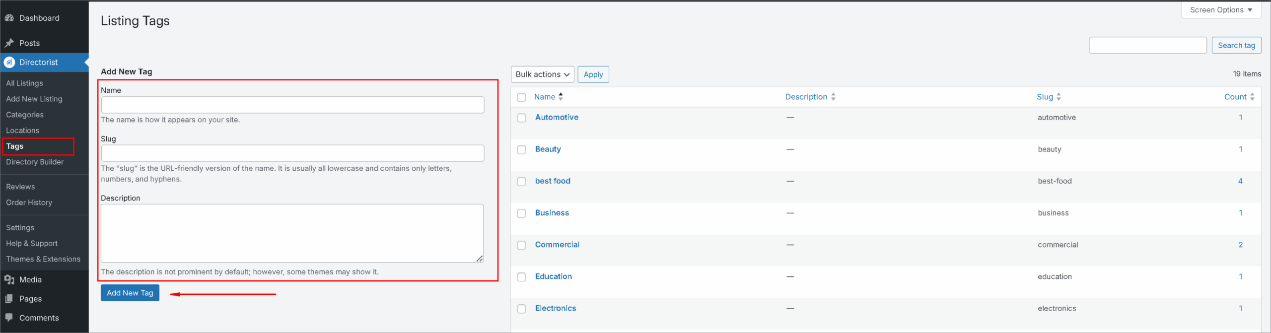Click the Dashboard gauge icon
This screenshot has width=1271, height=333.
(x=9, y=18)
